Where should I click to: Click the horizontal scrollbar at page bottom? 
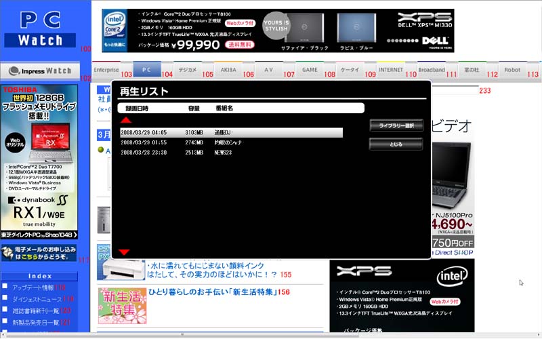pos(182,335)
